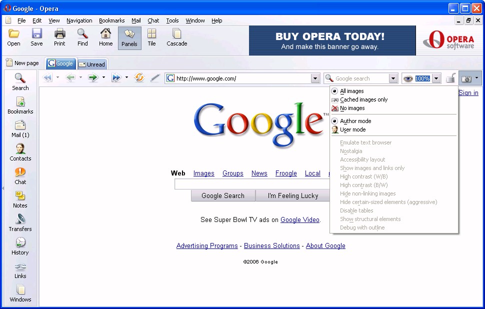Open the Links panel in sidebar
Screen dimensions: 485x309
click(x=20, y=269)
